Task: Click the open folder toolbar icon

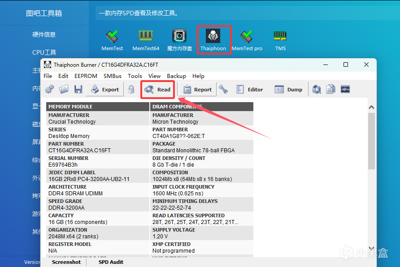Action: click(64, 89)
